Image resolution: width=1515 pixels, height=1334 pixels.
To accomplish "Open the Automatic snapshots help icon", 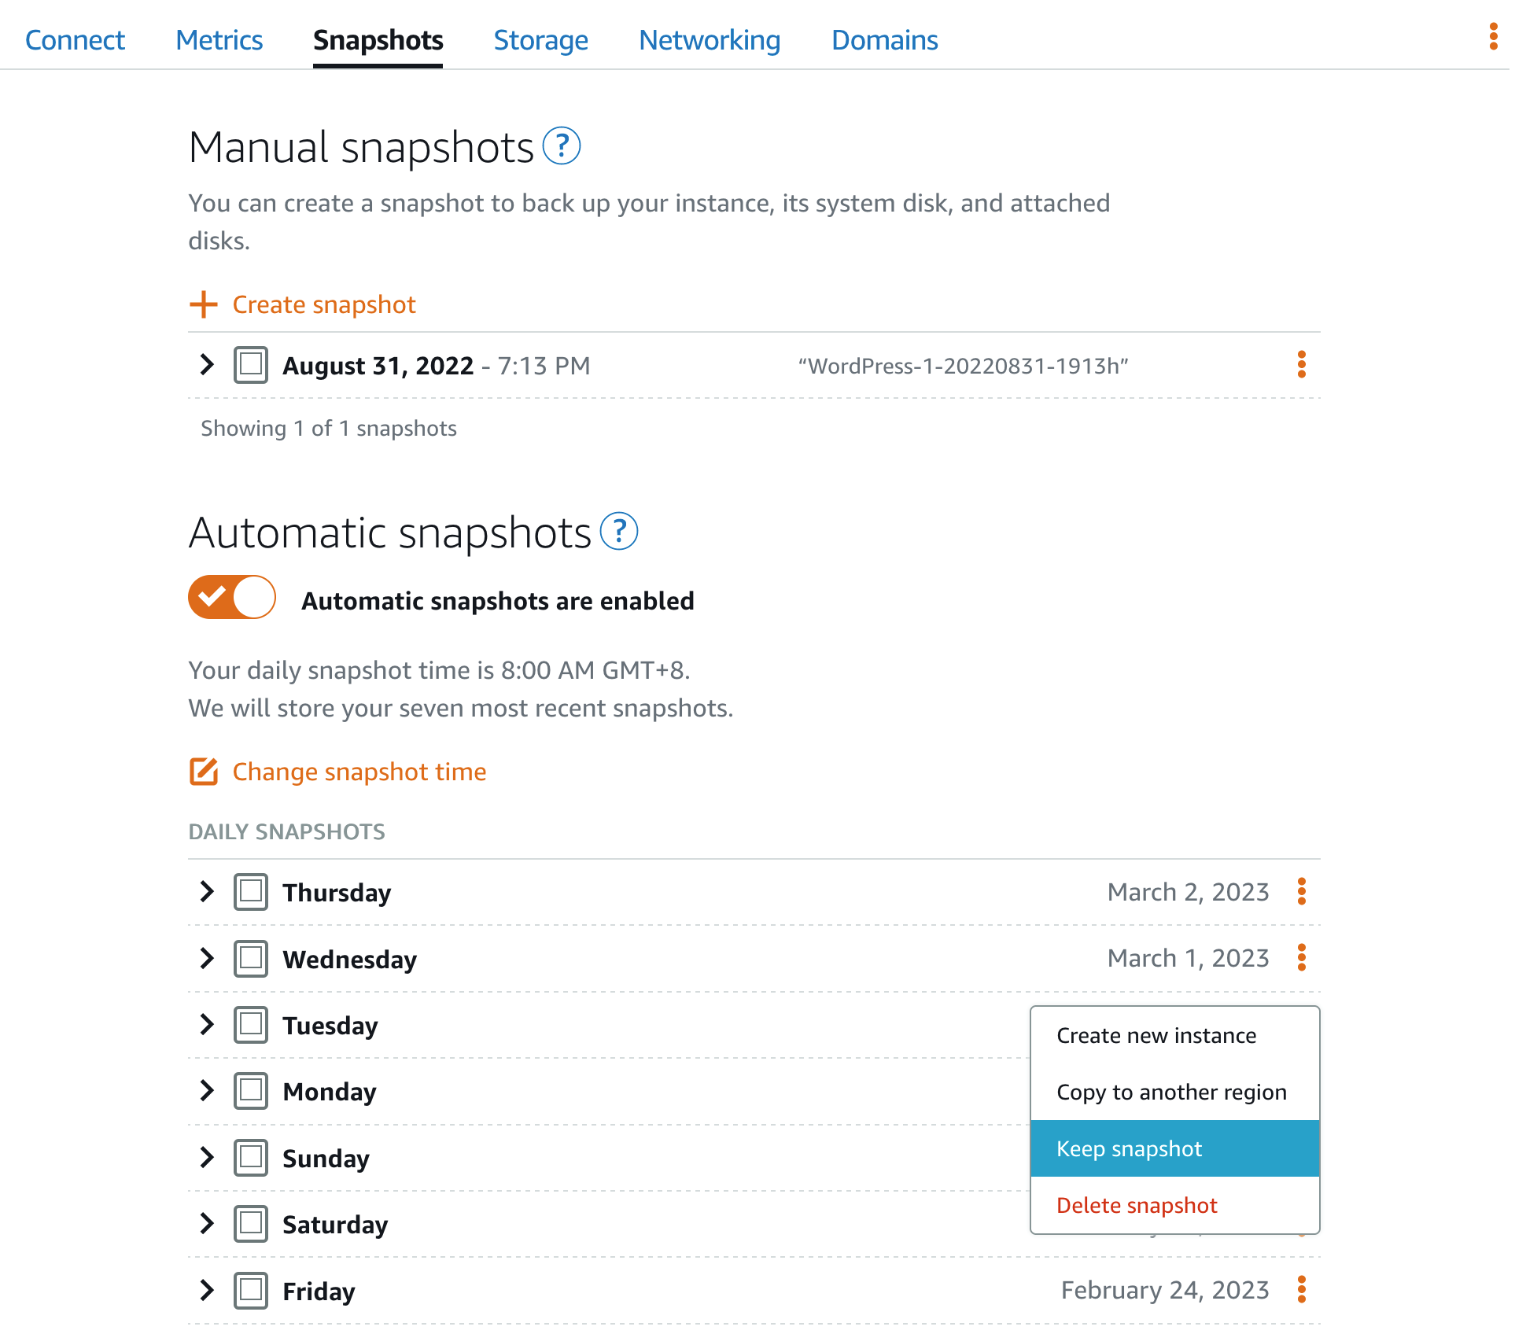I will [621, 532].
